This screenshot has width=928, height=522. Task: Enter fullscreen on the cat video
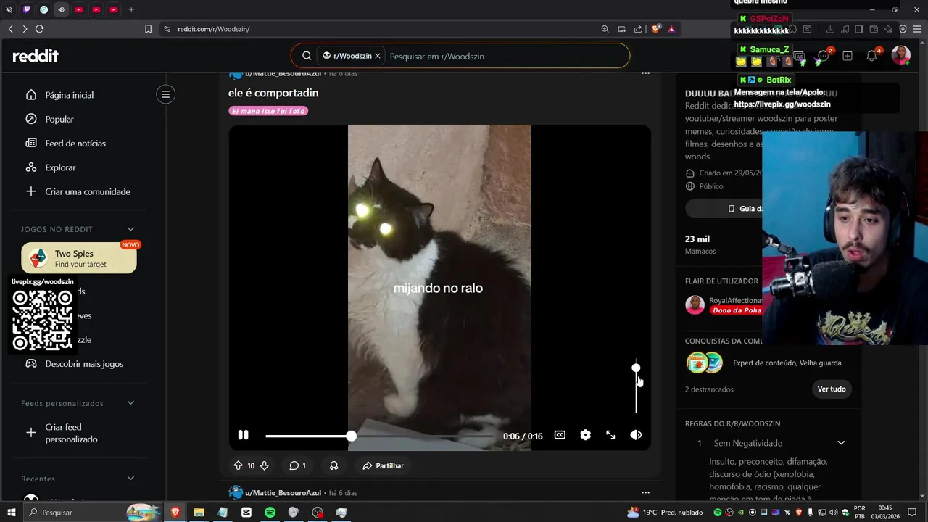(x=610, y=435)
